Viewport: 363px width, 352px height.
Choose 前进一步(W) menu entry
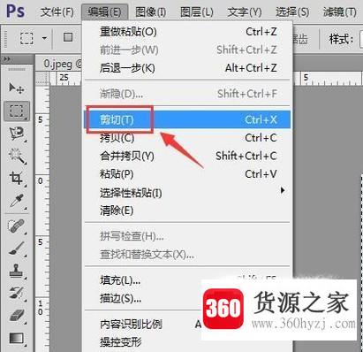[x=188, y=50]
